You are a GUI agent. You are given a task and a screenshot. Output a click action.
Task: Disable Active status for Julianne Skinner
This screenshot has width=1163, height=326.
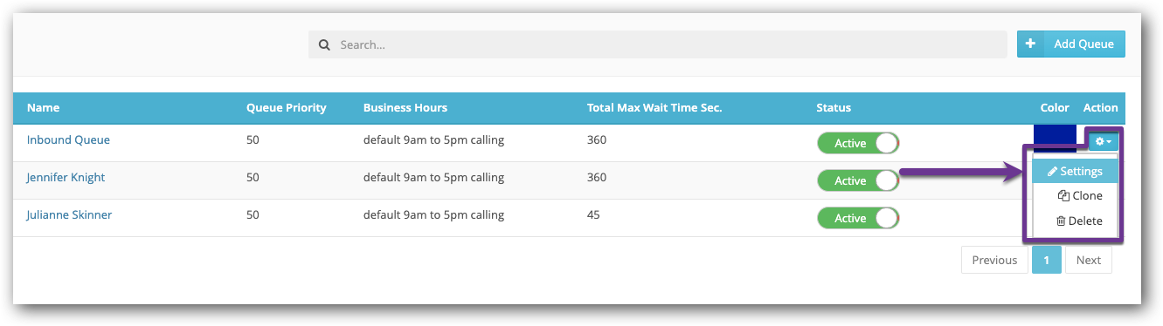[858, 218]
